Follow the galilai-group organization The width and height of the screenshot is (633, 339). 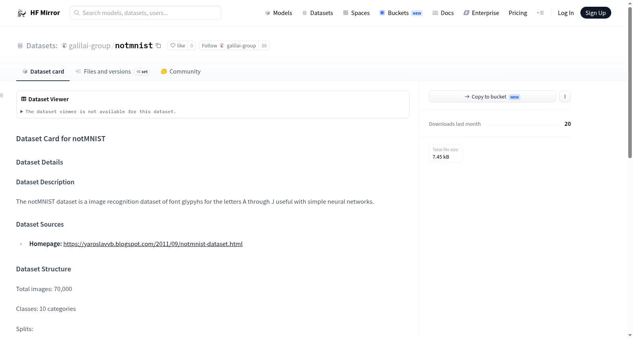pos(229,45)
